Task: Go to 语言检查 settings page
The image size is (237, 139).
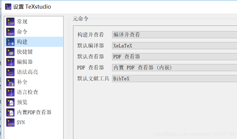Action: pyautogui.click(x=27, y=92)
